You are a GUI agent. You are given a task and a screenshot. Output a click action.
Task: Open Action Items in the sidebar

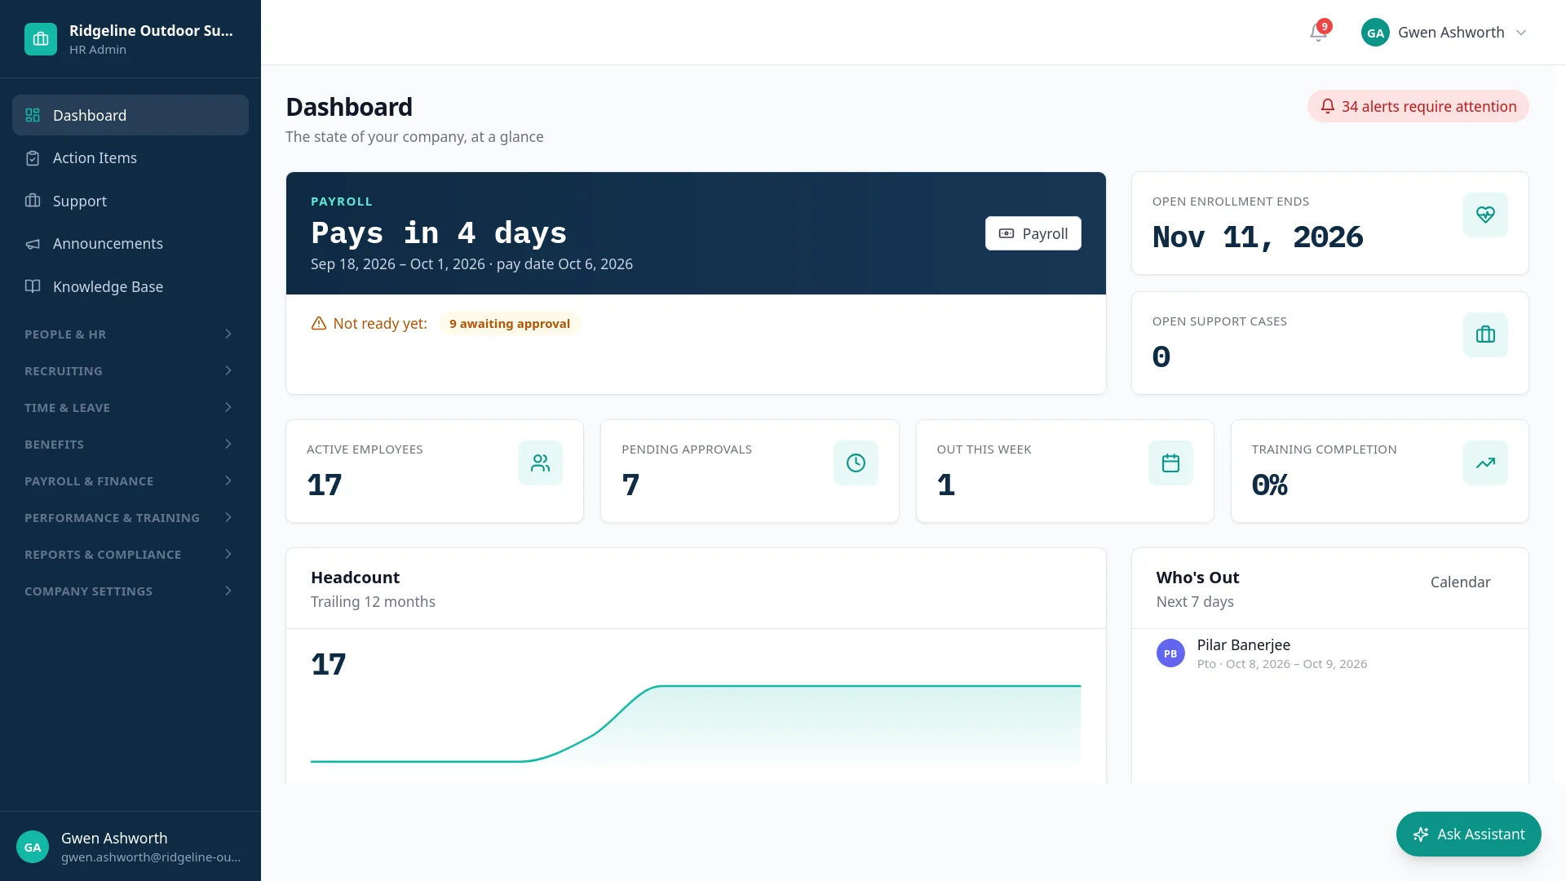130,158
